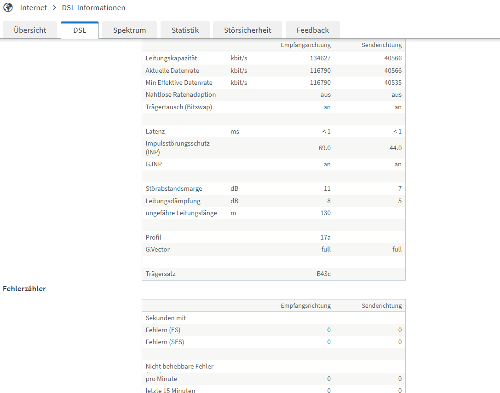Click the Fehlern (SES) label
This screenshot has height=393, width=500.
(165, 342)
